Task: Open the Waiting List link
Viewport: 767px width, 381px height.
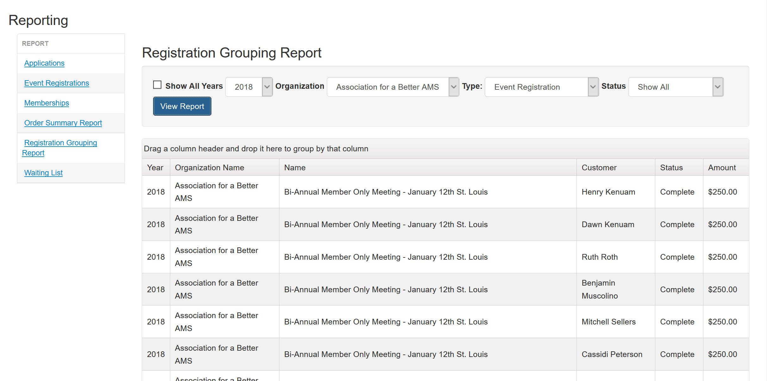Action: 43,173
